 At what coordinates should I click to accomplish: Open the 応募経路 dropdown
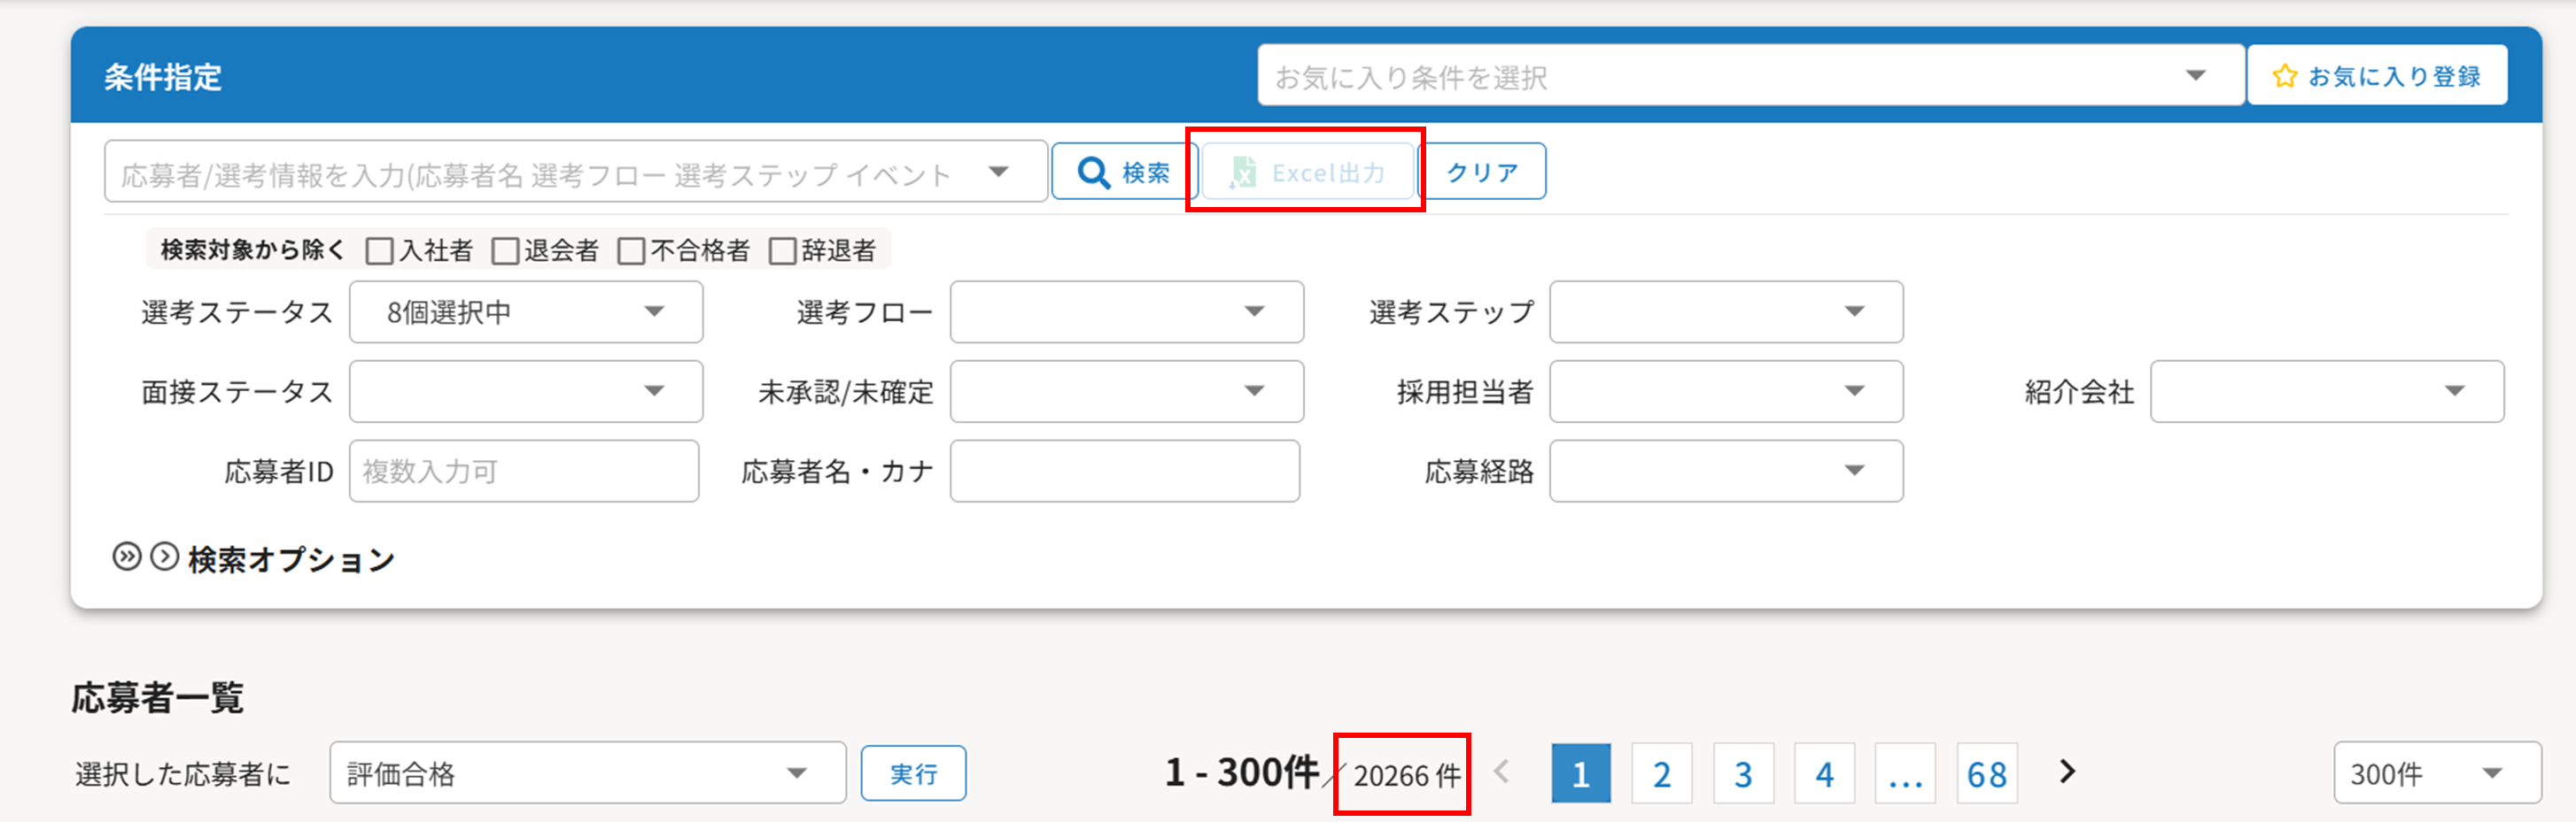(x=1726, y=471)
